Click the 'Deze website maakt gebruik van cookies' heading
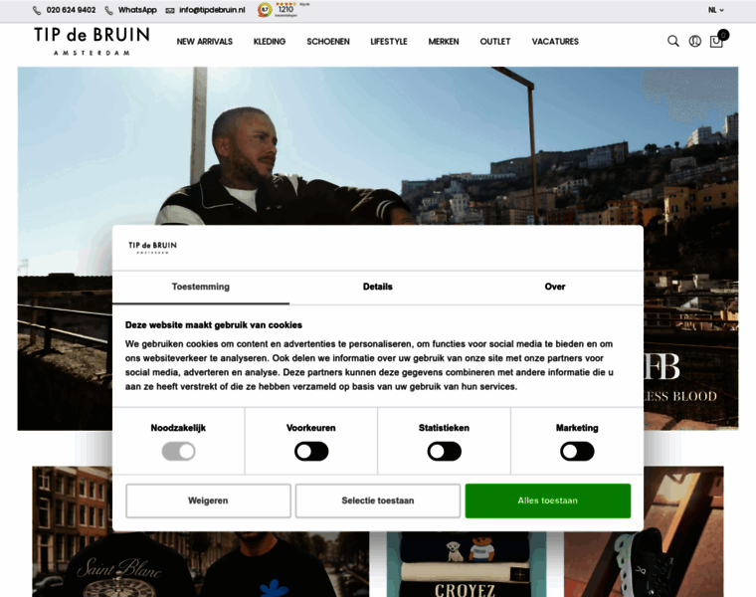 tap(214, 325)
